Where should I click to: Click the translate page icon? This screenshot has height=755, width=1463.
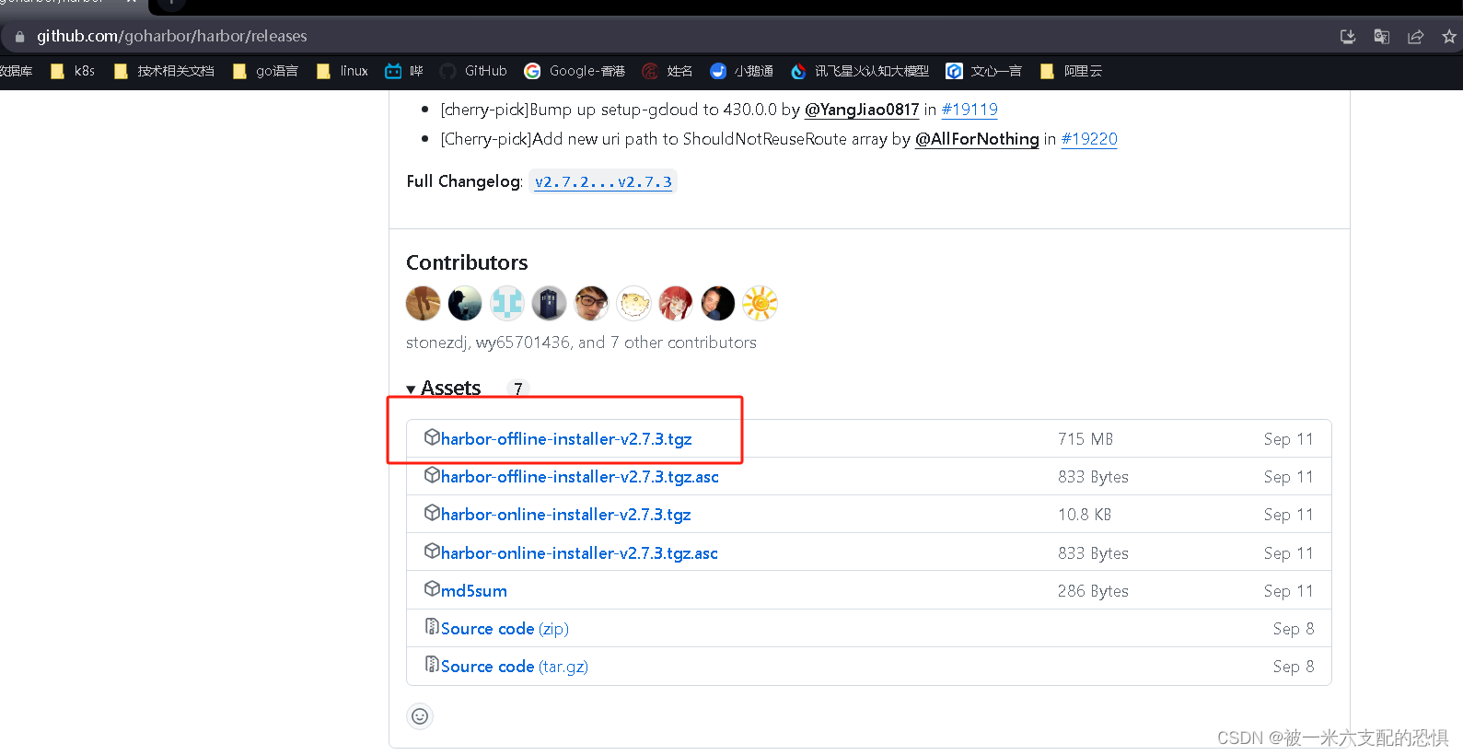click(1382, 37)
